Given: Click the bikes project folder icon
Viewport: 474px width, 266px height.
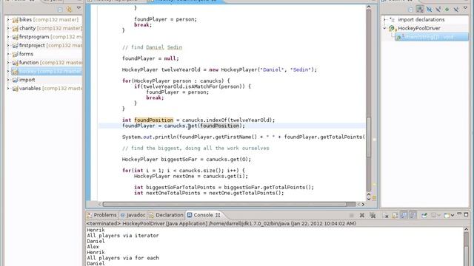Looking at the screenshot, I should [x=15, y=20].
